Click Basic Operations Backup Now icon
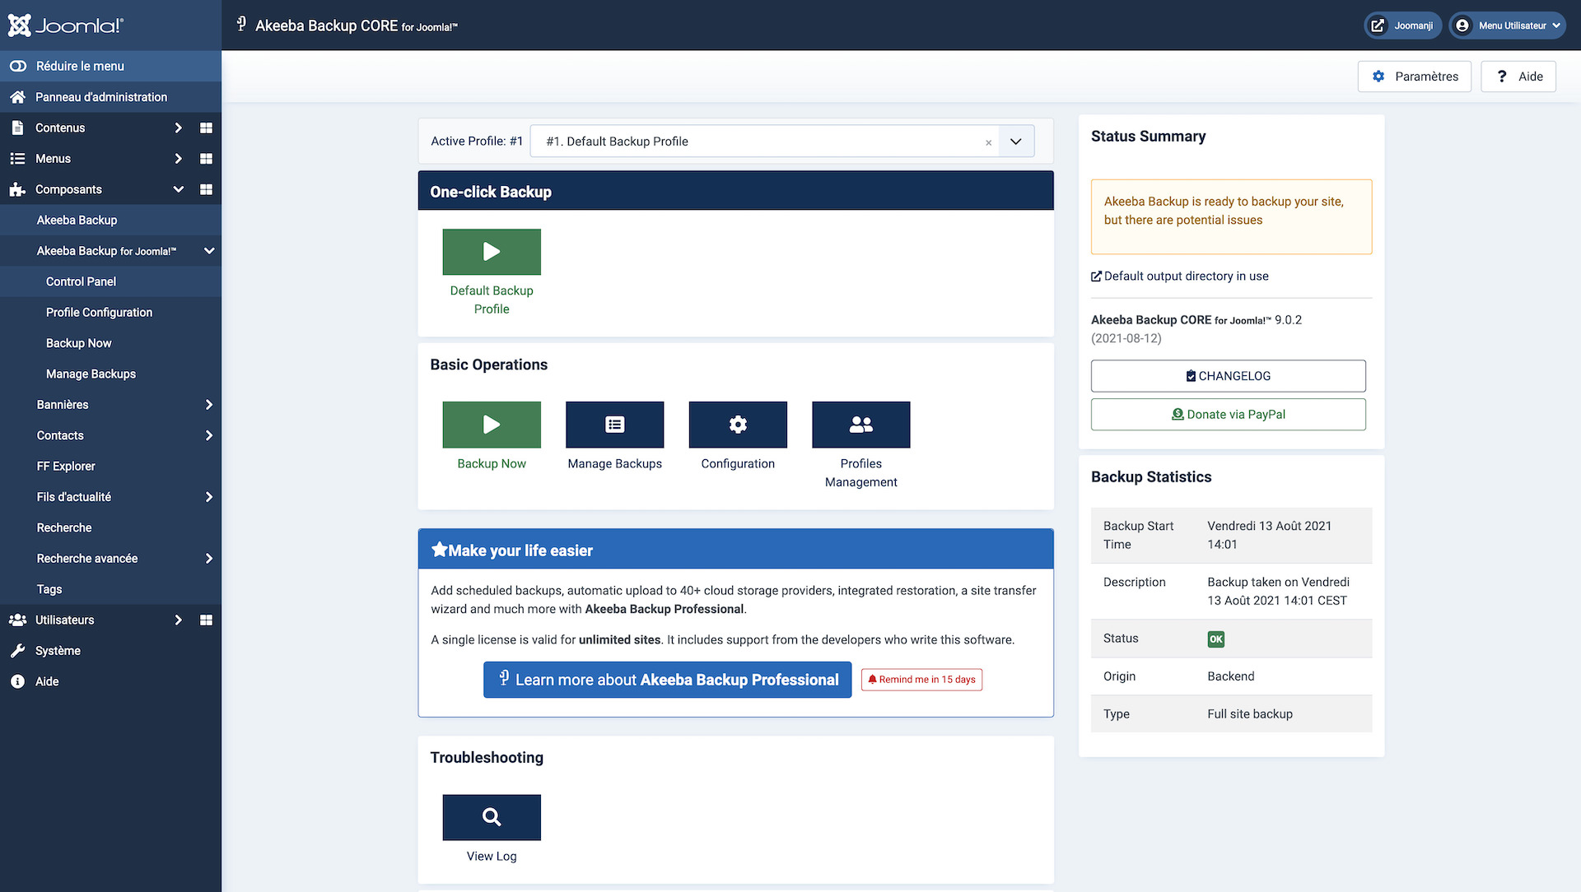This screenshot has height=892, width=1581. click(492, 425)
